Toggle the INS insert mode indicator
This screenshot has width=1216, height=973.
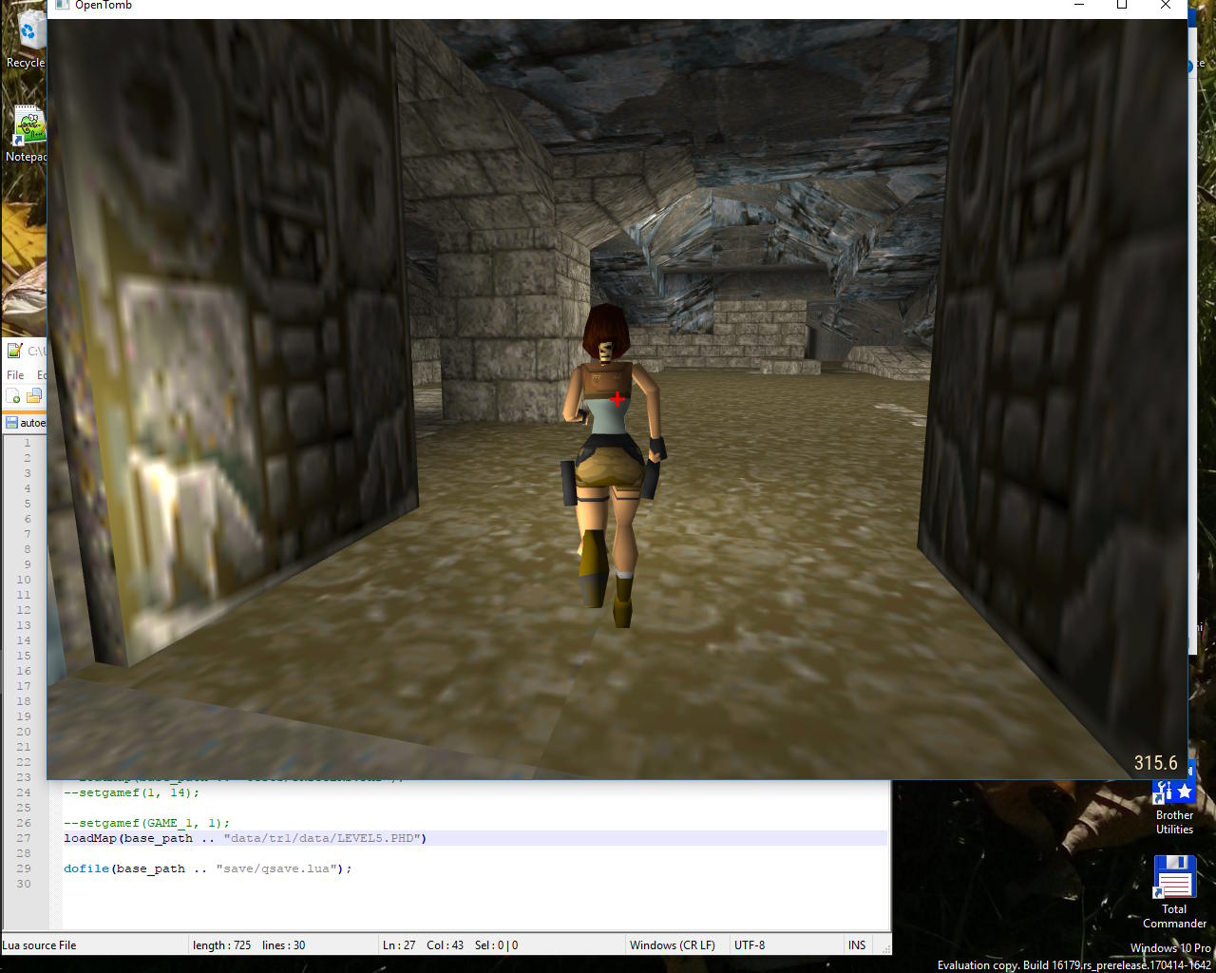click(x=857, y=944)
